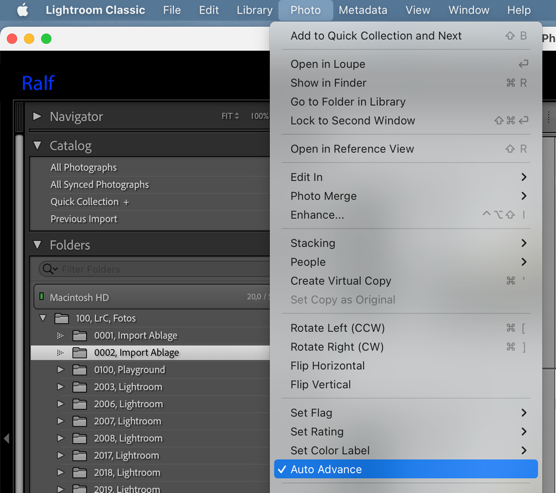Click the green Macintosh HD status indicator
This screenshot has height=493, width=556.
pos(41,296)
